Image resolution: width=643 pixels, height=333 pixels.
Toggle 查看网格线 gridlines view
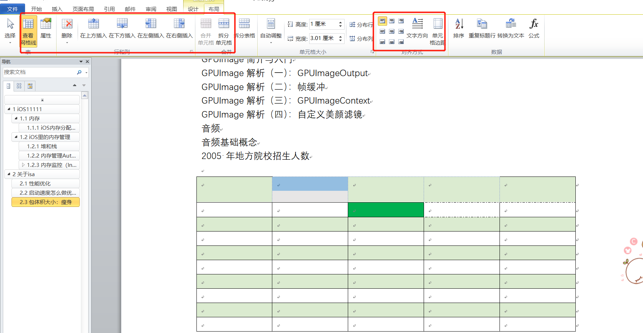(x=28, y=24)
